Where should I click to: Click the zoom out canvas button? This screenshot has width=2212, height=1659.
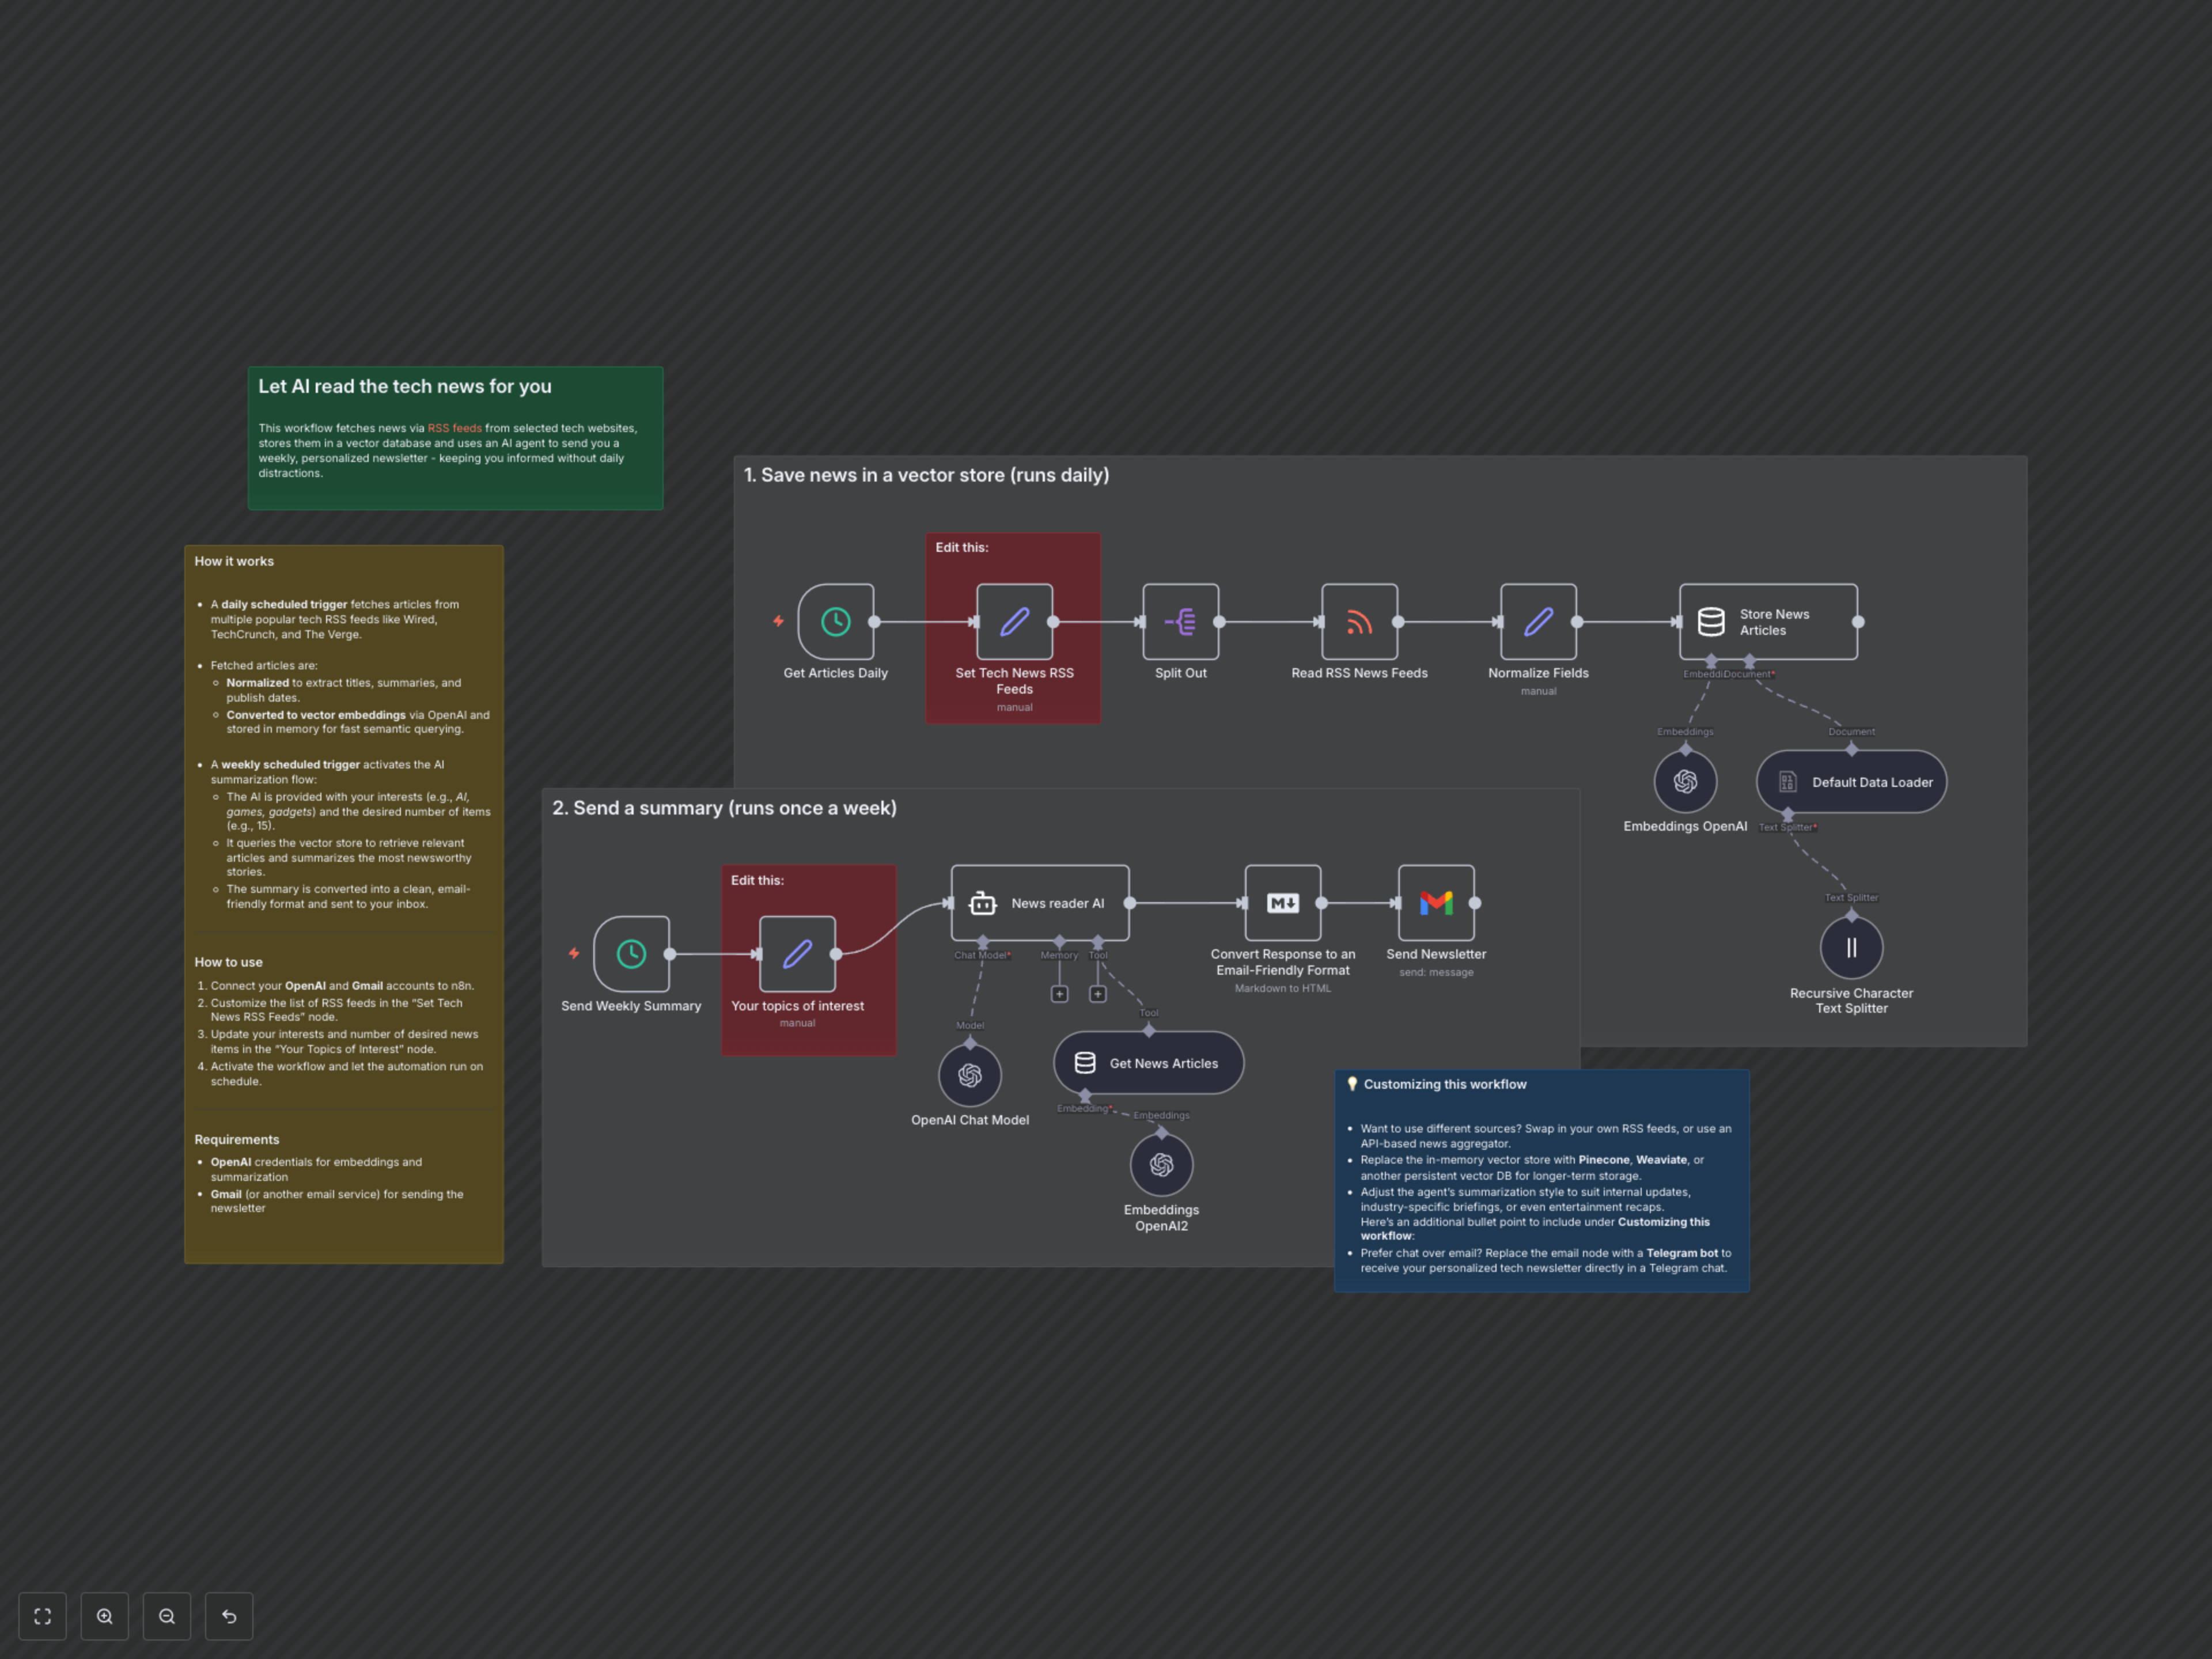click(167, 1616)
